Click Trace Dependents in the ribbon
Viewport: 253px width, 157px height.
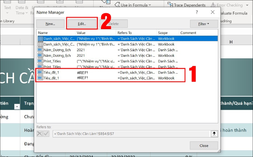coord(187,5)
